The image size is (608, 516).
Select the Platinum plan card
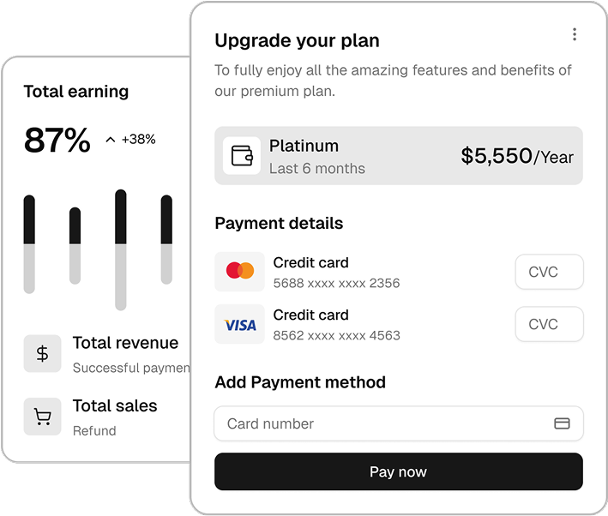point(399,155)
